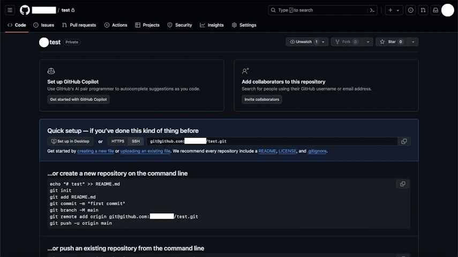
Task: Copy the new repository command-line snippet
Action: click(402, 184)
